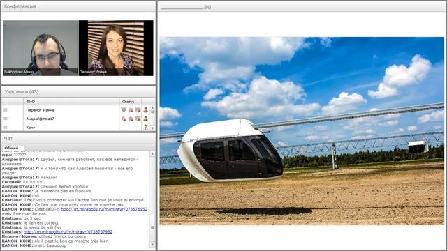The height and width of the screenshot is (251, 447).
Task: Click the Конференция panel header
Action: pyautogui.click(x=78, y=6)
